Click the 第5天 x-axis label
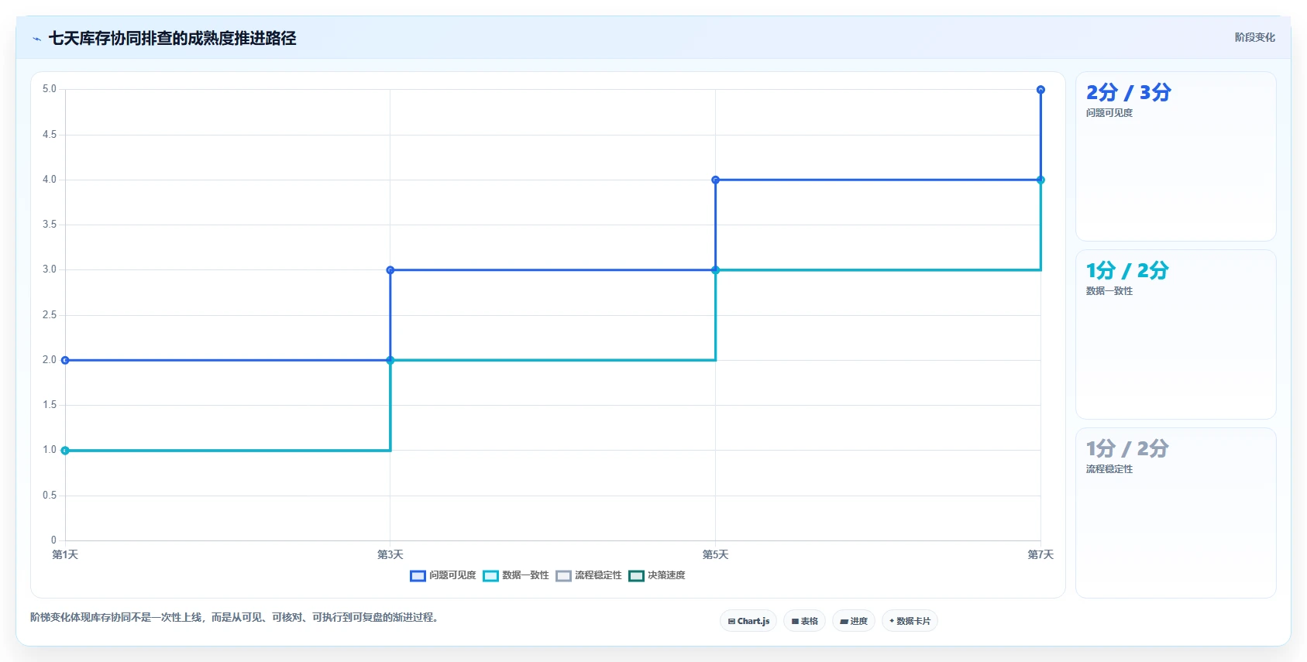1307x662 pixels. point(715,554)
